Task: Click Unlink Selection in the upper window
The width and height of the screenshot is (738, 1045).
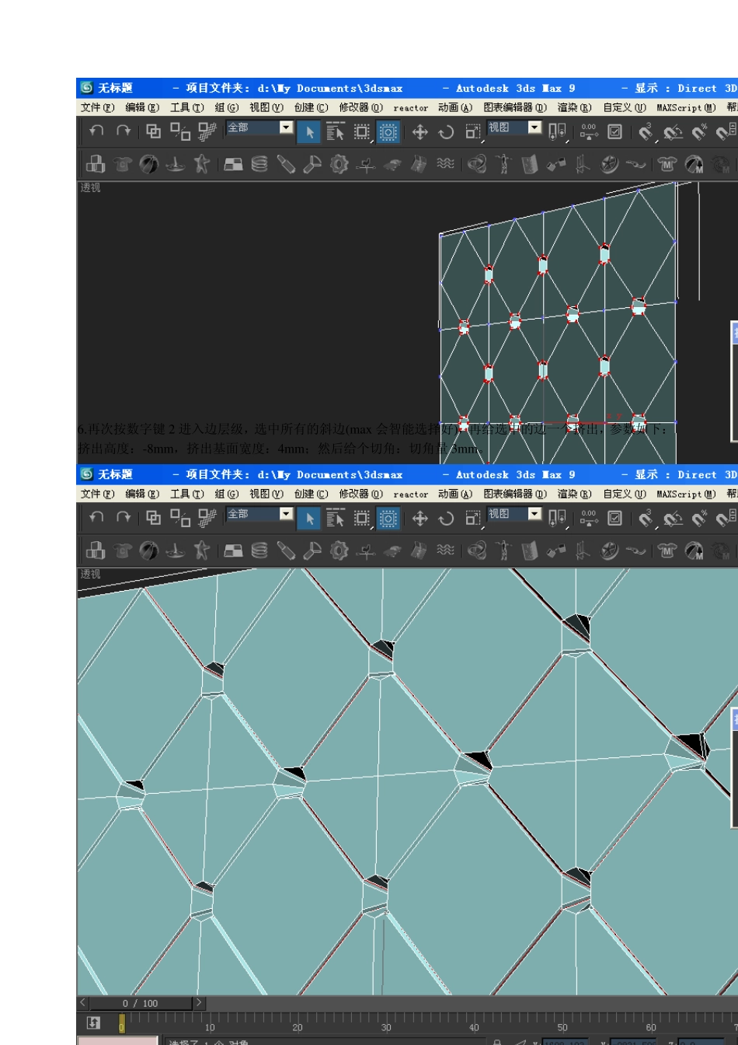Action: click(x=180, y=131)
